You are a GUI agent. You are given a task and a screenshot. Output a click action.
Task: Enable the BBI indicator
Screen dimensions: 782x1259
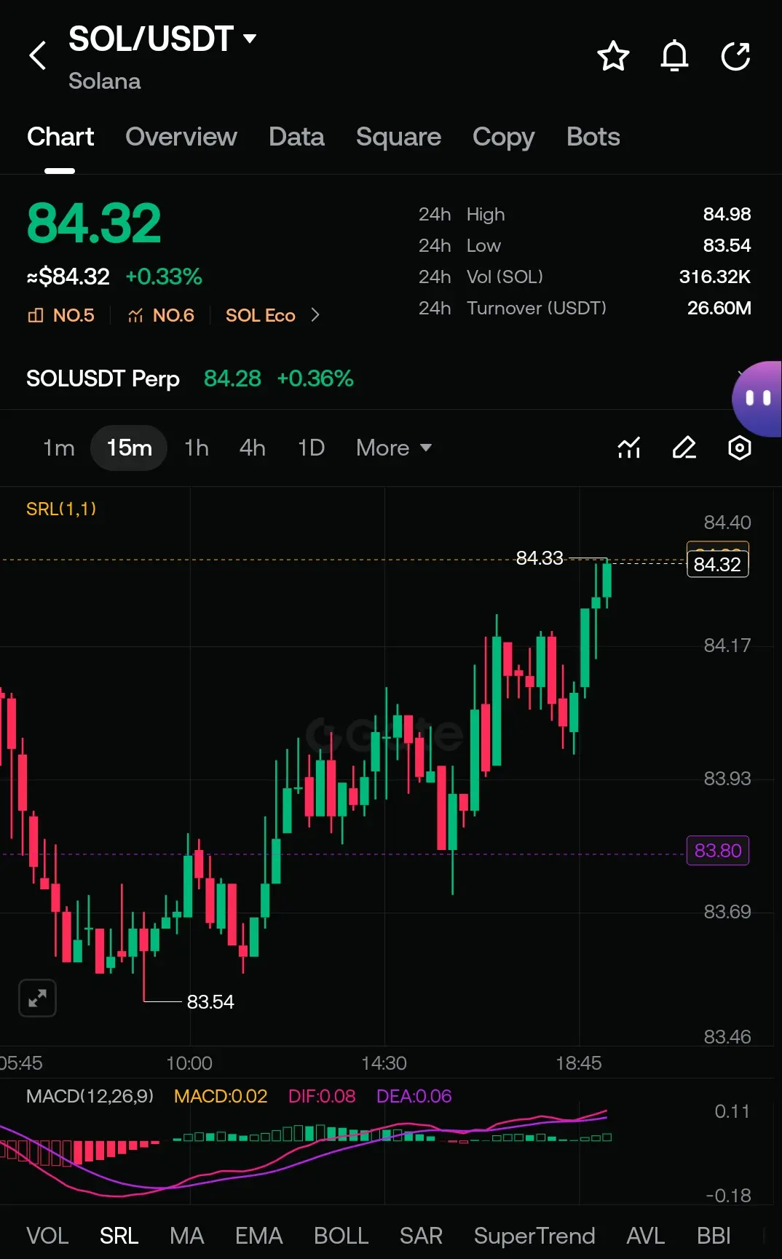(714, 1236)
